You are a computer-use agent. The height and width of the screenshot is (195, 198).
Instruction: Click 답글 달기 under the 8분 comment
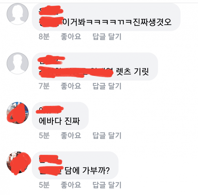tap(107, 36)
